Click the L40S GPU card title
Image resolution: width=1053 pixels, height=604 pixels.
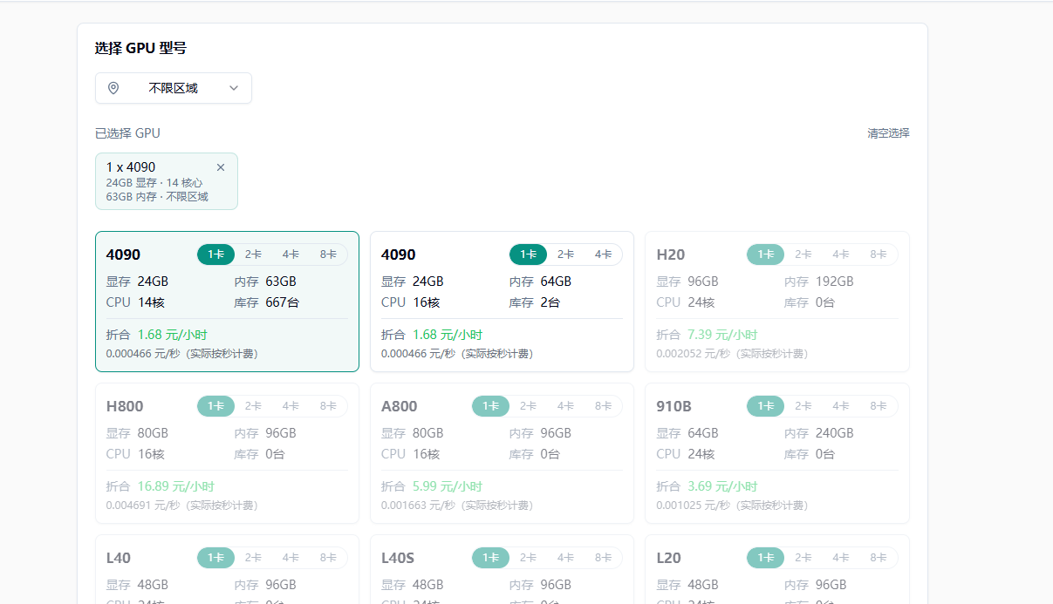pos(398,558)
